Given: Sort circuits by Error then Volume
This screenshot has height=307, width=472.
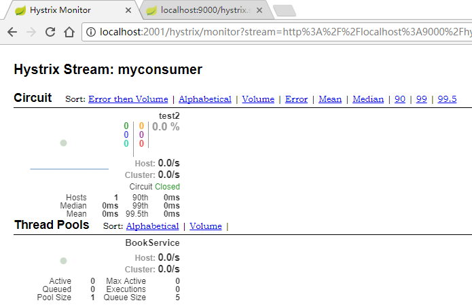Looking at the screenshot, I should [x=128, y=99].
